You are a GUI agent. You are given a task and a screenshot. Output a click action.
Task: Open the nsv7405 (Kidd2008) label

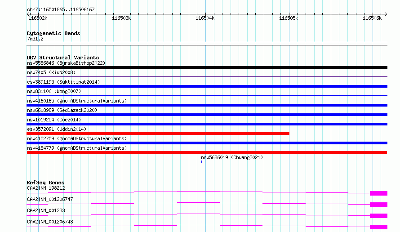click(x=51, y=72)
